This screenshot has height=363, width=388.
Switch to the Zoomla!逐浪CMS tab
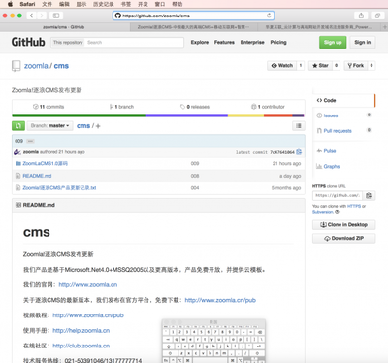pos(194,27)
